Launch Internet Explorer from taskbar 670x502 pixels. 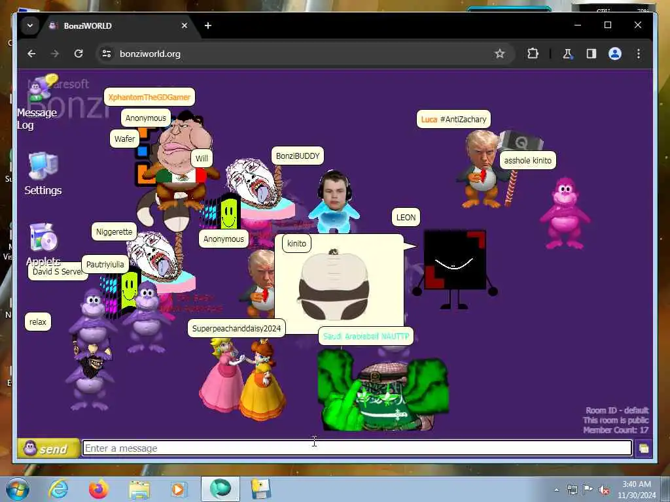(x=58, y=489)
